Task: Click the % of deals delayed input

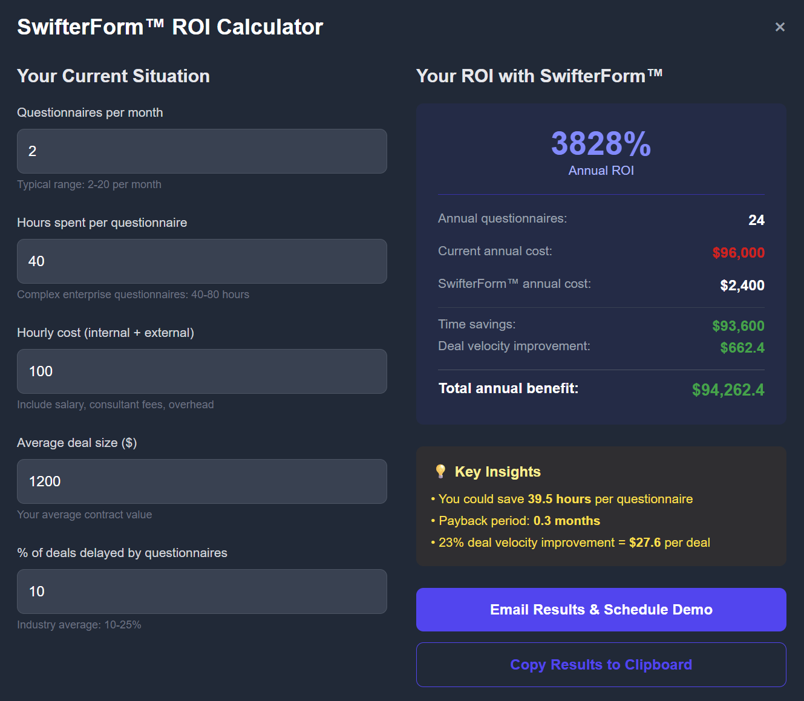Action: [202, 592]
